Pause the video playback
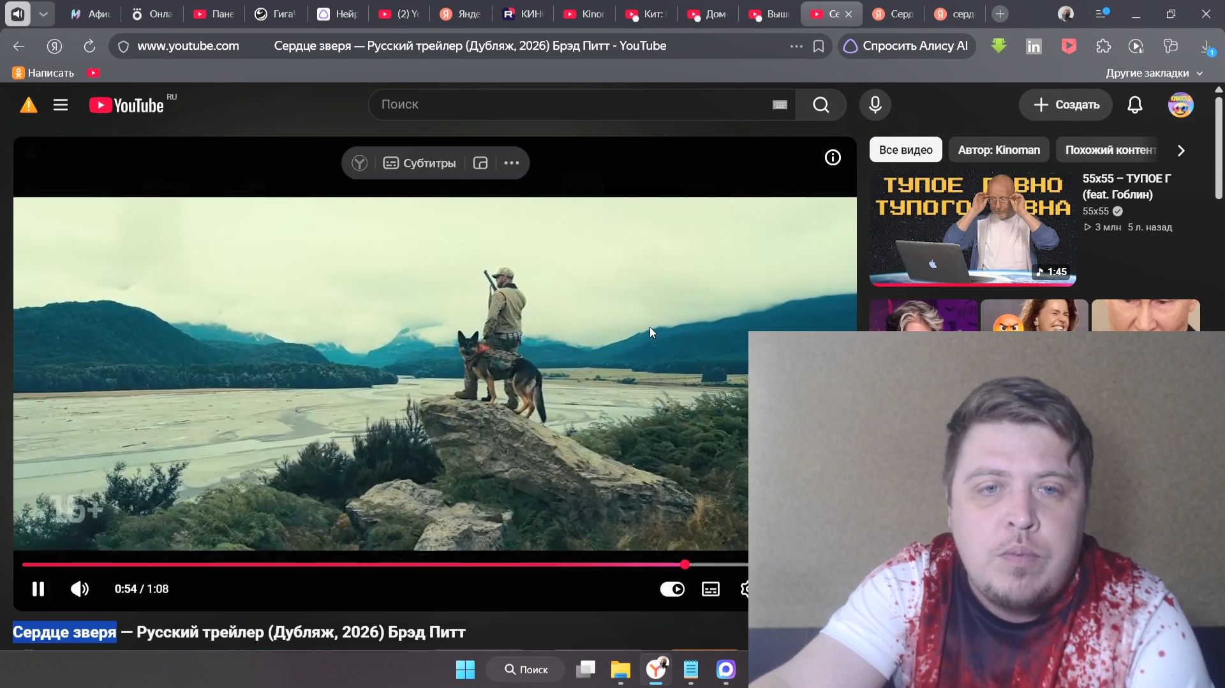 [38, 589]
